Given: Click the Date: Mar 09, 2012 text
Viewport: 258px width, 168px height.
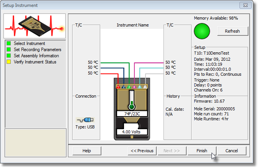Looking at the screenshot, I should (212, 59).
